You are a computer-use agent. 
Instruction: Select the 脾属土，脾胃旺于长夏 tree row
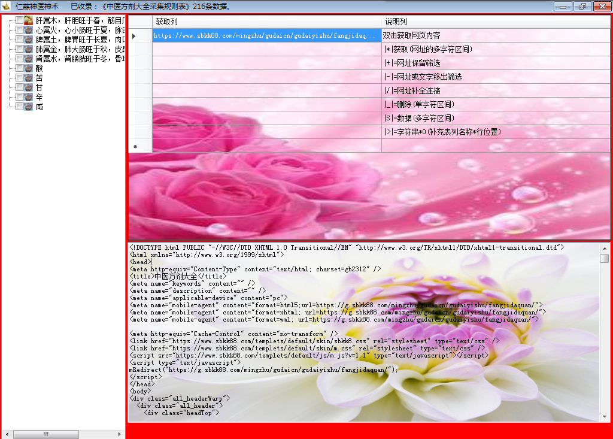pos(80,40)
